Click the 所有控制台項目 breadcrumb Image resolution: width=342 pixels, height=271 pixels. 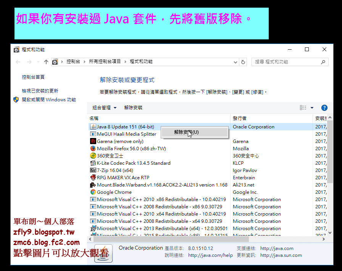105,62
